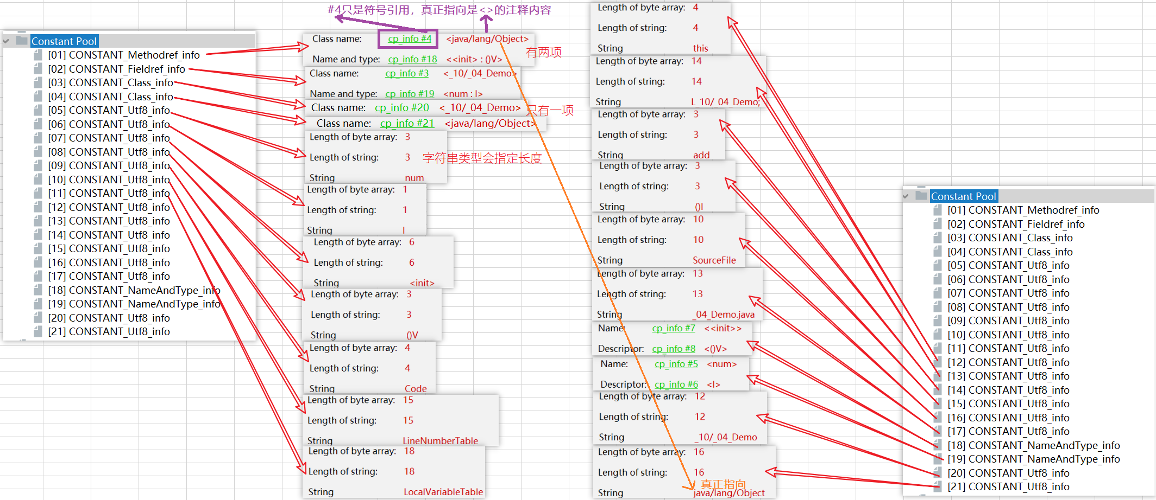This screenshot has height=500, width=1156.
Task: Select [18] CONSTANT_NameAndType_info text in right tree
Action: [1034, 445]
